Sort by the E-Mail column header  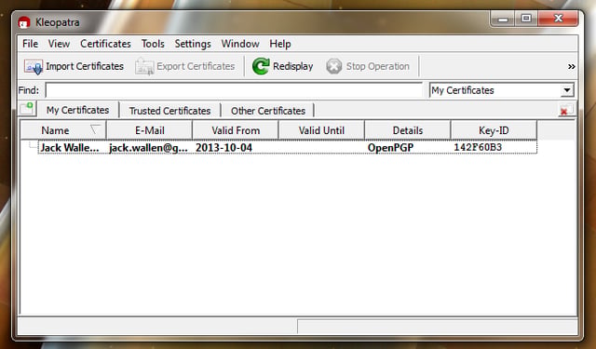click(x=150, y=130)
